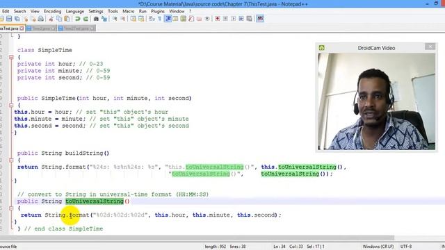
Task: Open the Replace toolbar icon
Action: pyautogui.click(x=104, y=19)
